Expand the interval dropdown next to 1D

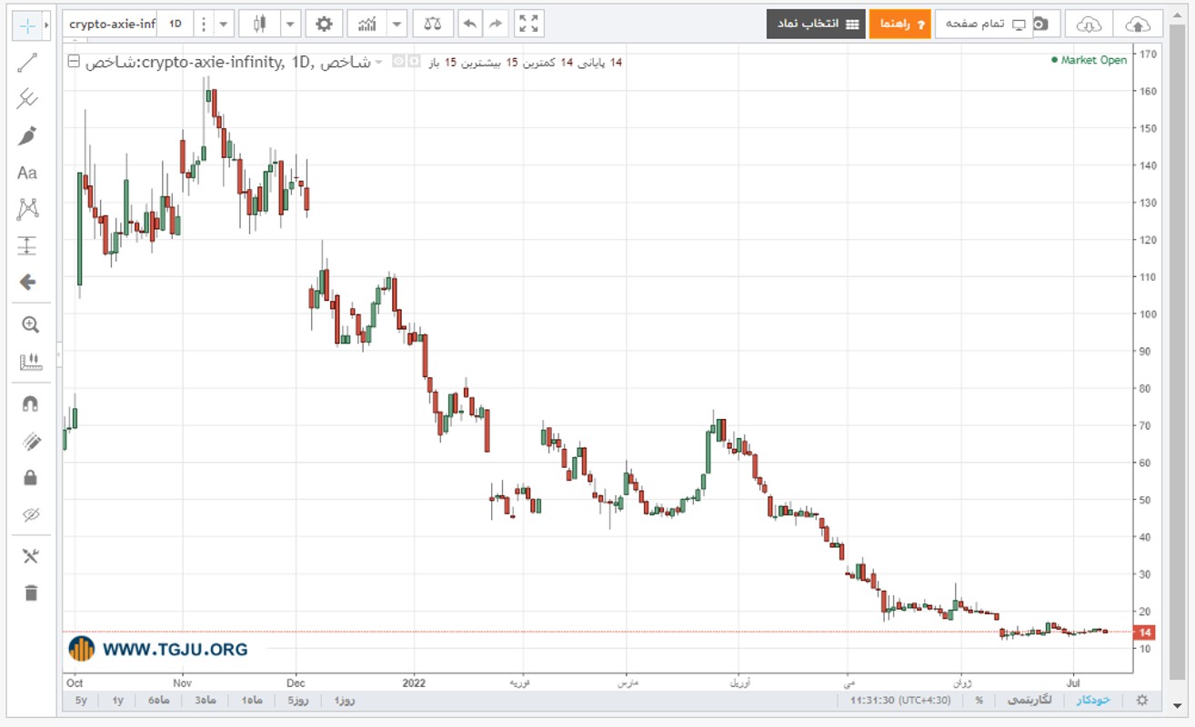pyautogui.click(x=224, y=25)
